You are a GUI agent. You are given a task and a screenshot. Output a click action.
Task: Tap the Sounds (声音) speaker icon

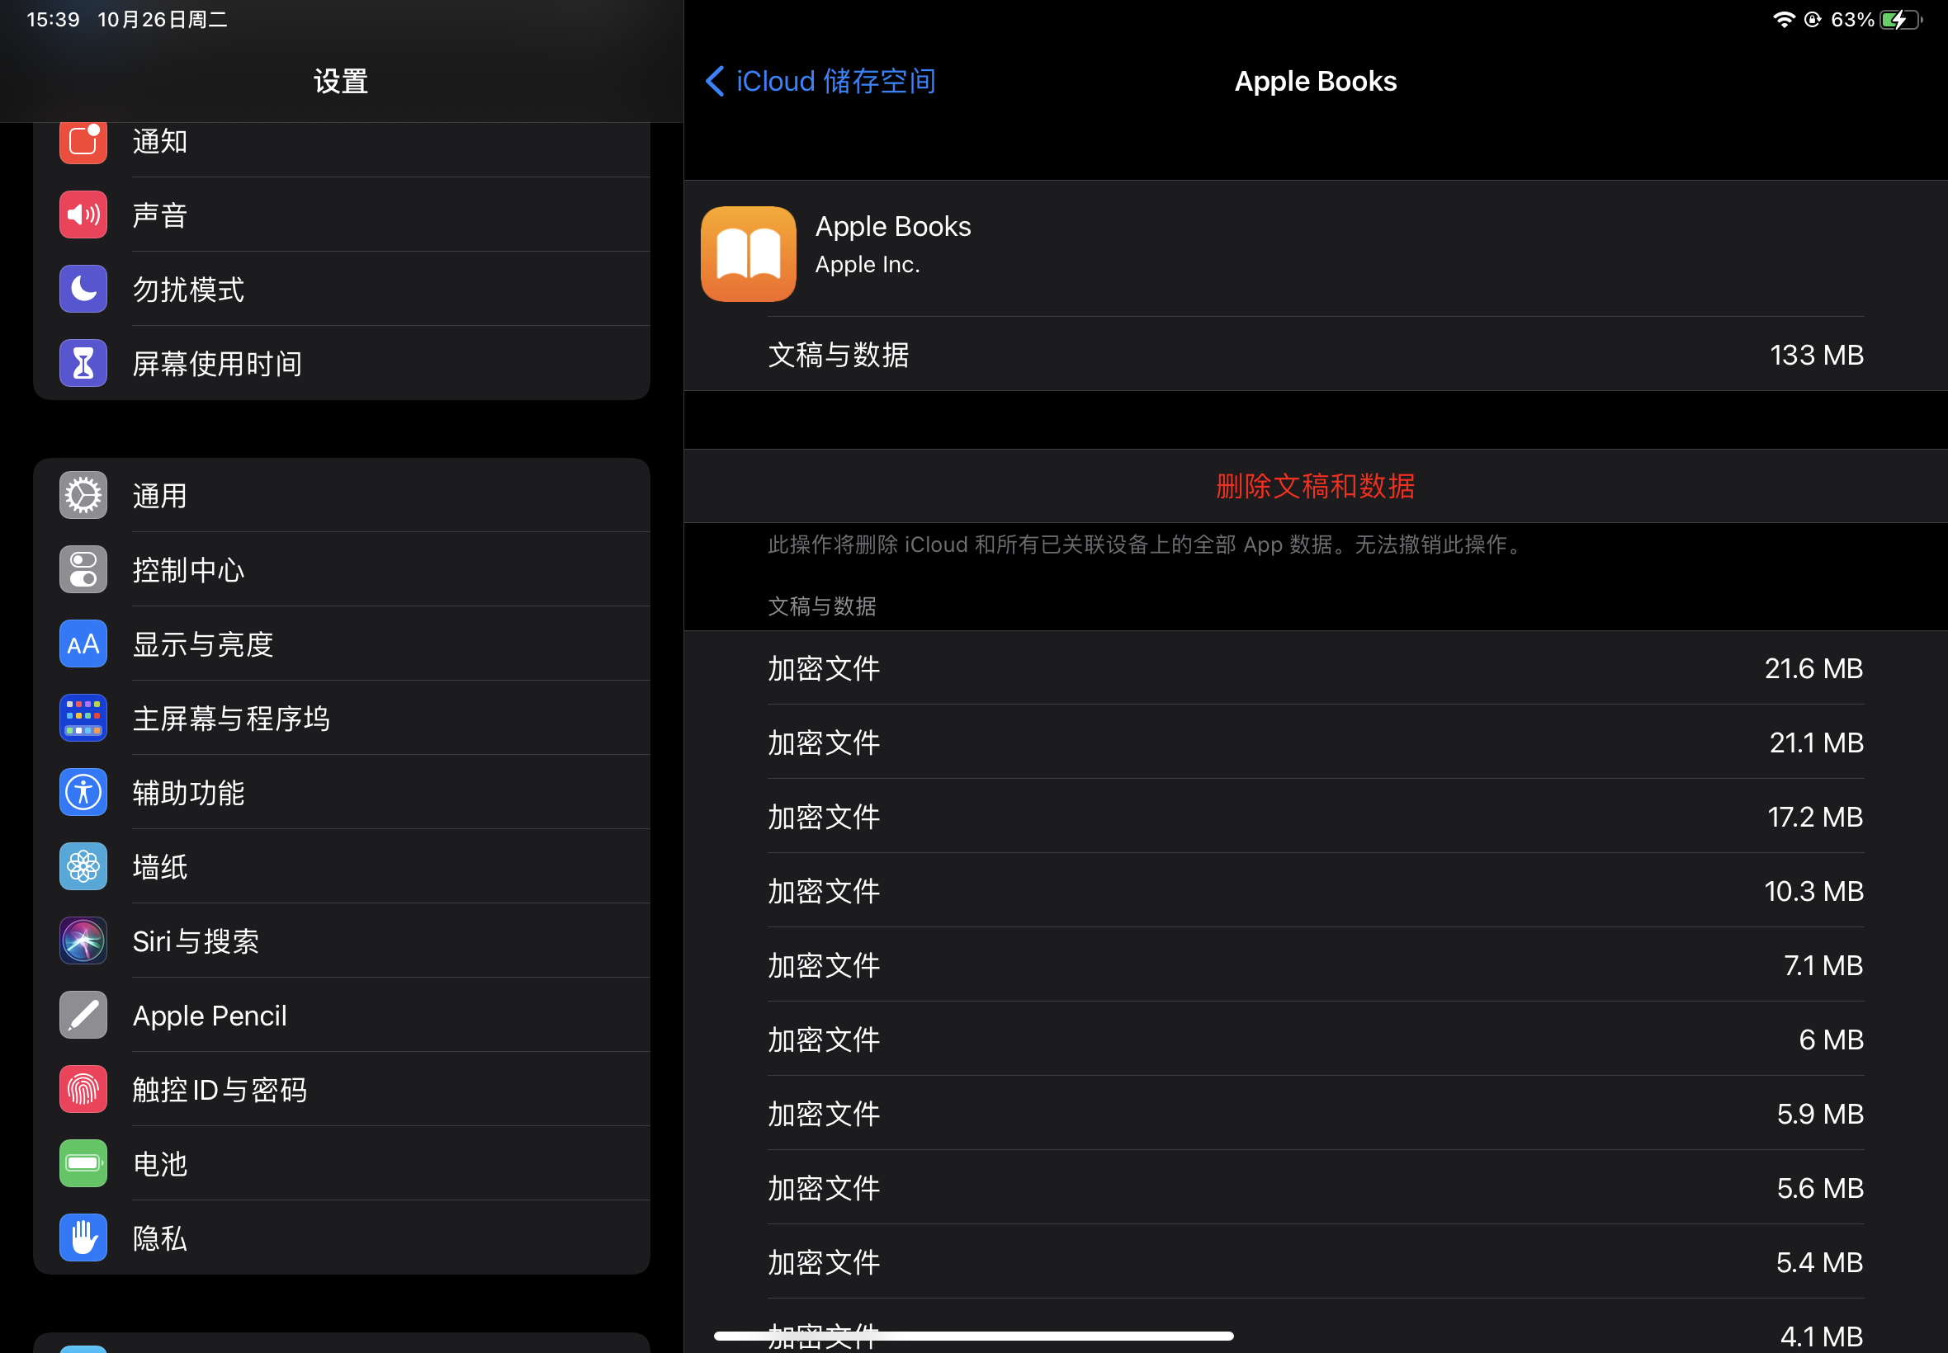point(83,214)
